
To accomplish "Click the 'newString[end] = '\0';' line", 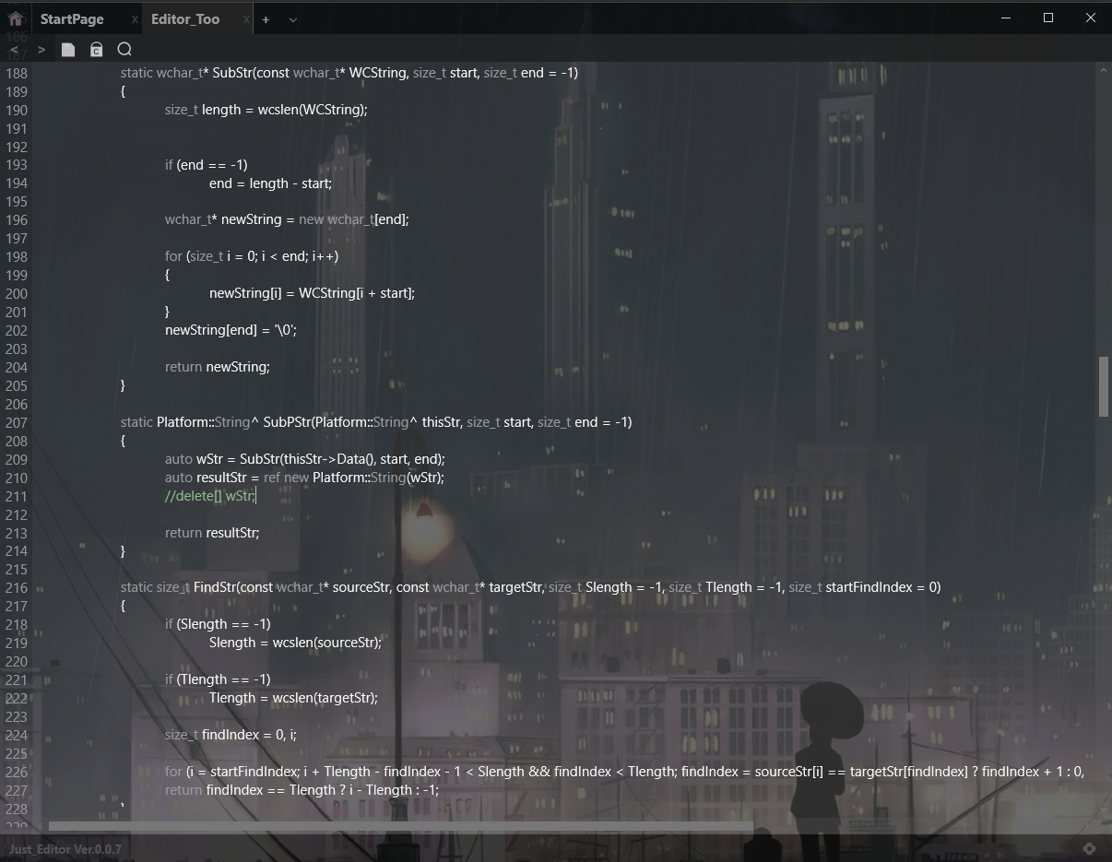I will tap(231, 330).
